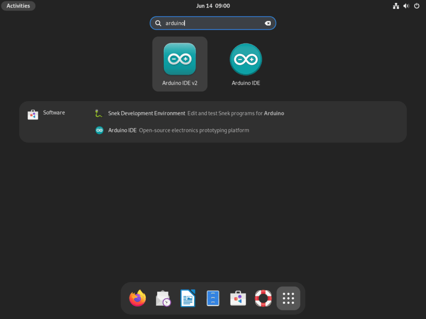The height and width of the screenshot is (319, 426).
Task: Open Firefox from the dock
Action: [137, 298]
